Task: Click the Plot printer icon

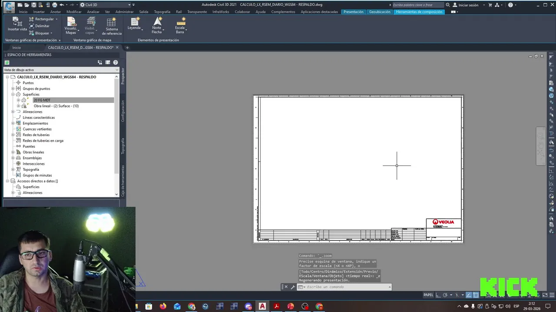Action: [54, 5]
